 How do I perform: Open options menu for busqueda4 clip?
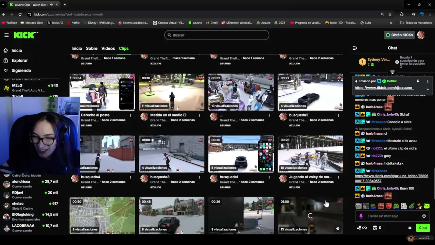point(130,177)
